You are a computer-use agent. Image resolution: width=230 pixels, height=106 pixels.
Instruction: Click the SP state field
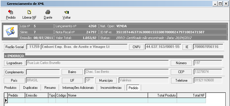89,80
